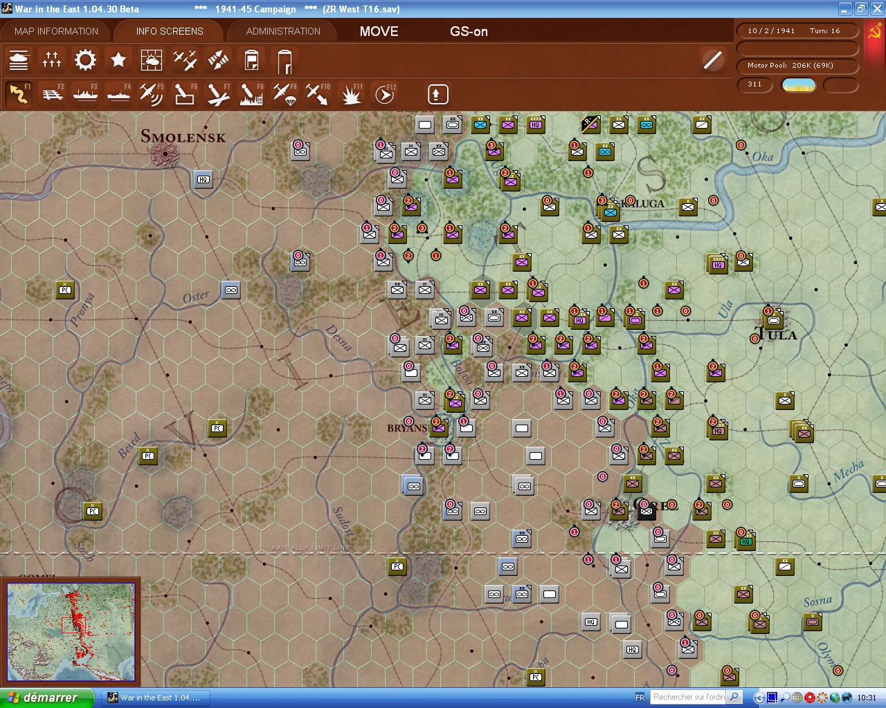Screen dimensions: 886x708
Task: Click the GS-on ground support label
Action: point(469,31)
